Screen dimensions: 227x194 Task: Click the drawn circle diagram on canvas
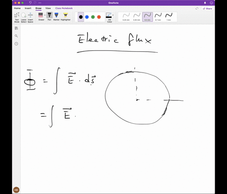[138, 97]
